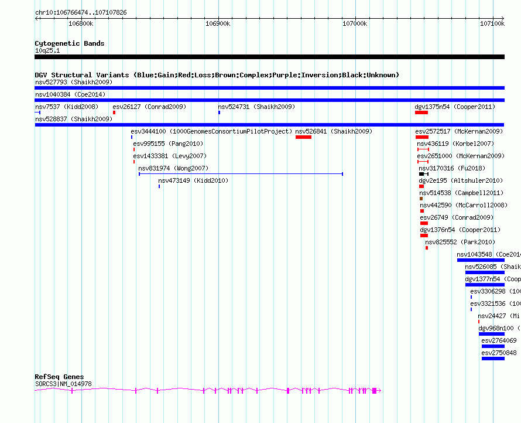Click esv2651000 (McKernan2009) label
The image size is (521, 423).
pyautogui.click(x=461, y=156)
